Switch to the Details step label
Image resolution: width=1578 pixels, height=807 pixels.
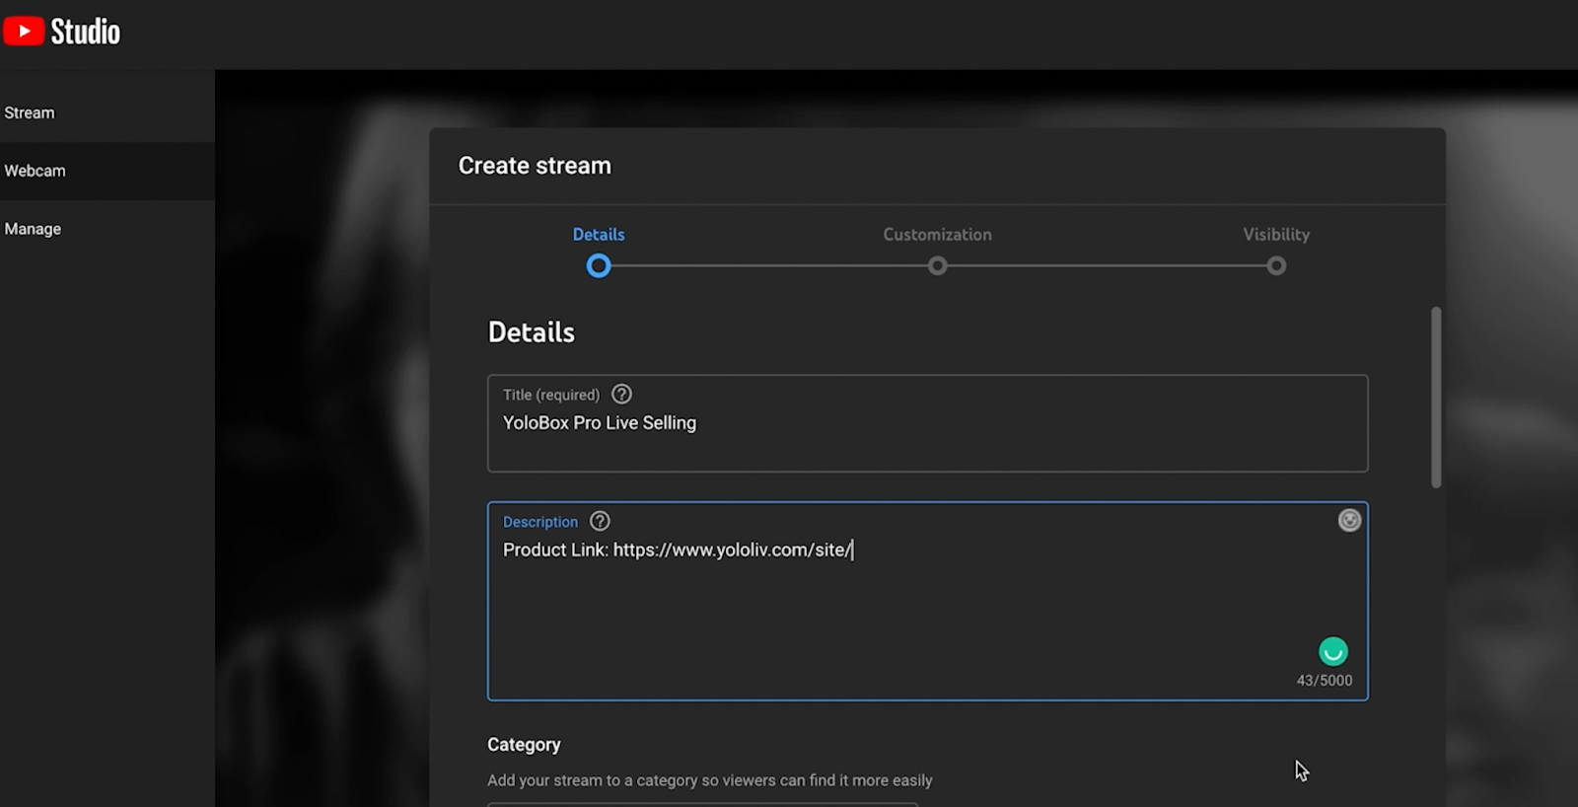(x=599, y=235)
